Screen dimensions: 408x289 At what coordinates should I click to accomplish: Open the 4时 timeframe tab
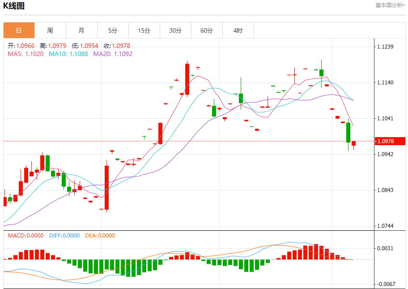click(238, 30)
